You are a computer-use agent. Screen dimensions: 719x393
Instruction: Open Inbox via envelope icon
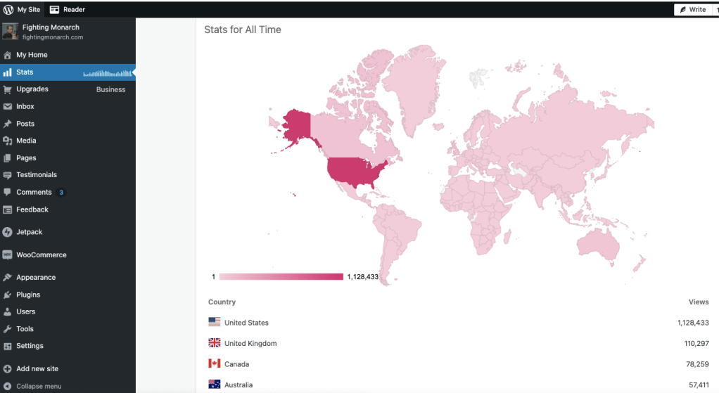tap(8, 107)
